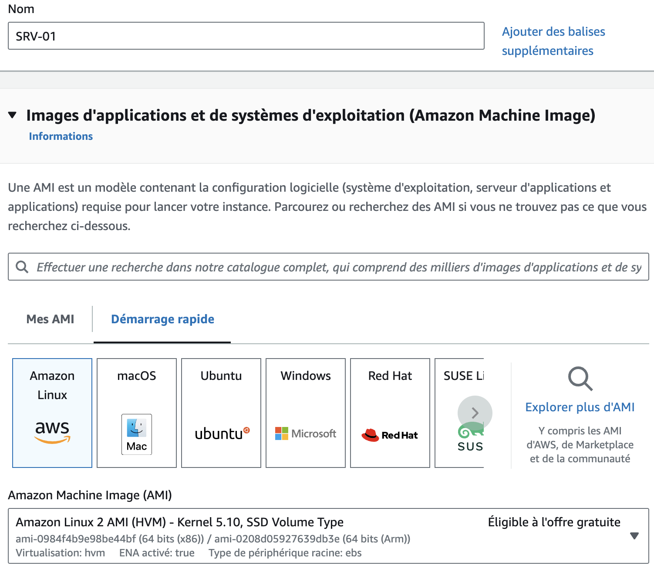The height and width of the screenshot is (569, 654).
Task: Pick the Microsoft Windows logo tile
Action: (x=306, y=434)
